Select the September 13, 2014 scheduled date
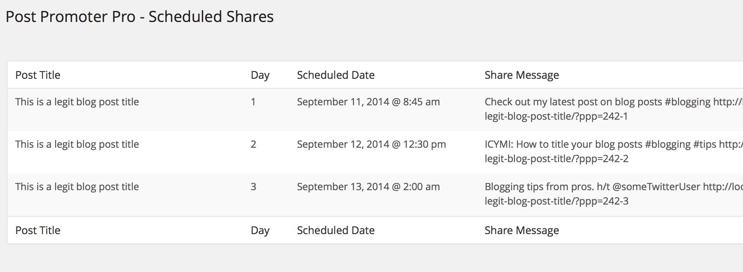743x272 pixels. pyautogui.click(x=368, y=187)
